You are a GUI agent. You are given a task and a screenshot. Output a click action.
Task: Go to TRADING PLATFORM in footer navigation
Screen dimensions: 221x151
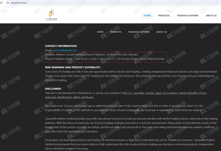(139, 32)
